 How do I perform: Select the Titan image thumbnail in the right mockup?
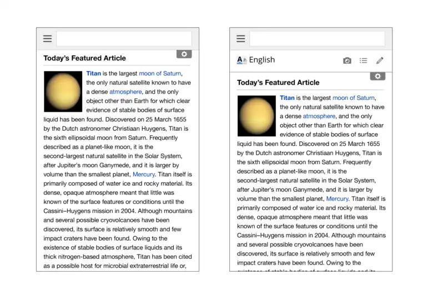(x=256, y=115)
